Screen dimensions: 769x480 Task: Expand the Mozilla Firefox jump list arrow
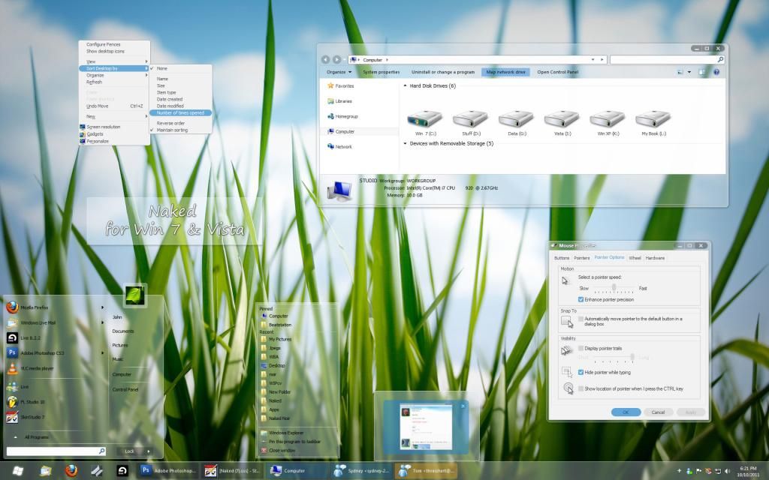(x=102, y=307)
